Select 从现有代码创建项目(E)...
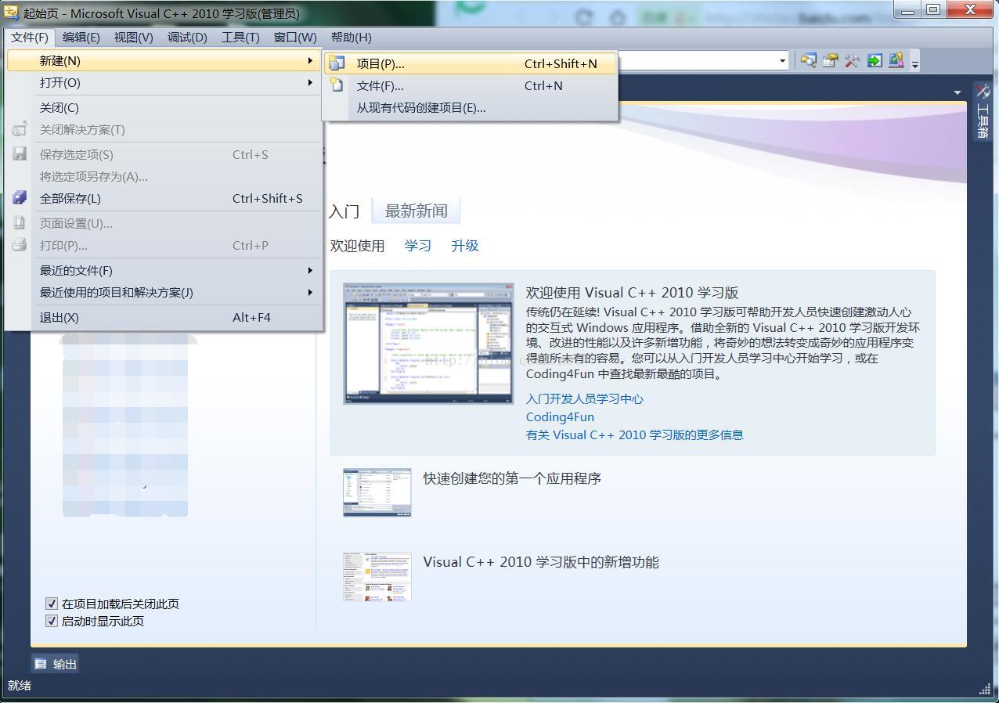Image resolution: width=999 pixels, height=703 pixels. click(x=471, y=107)
